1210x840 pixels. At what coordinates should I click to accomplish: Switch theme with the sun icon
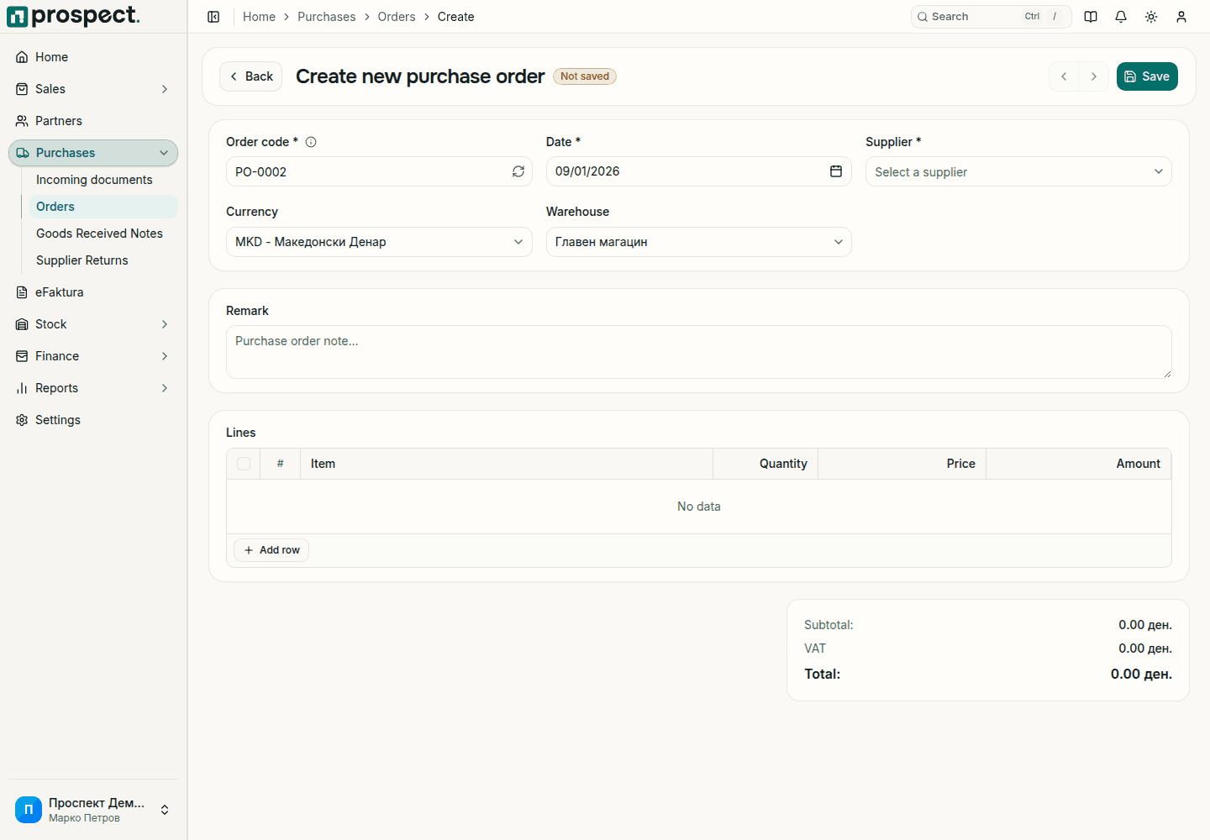(1151, 17)
